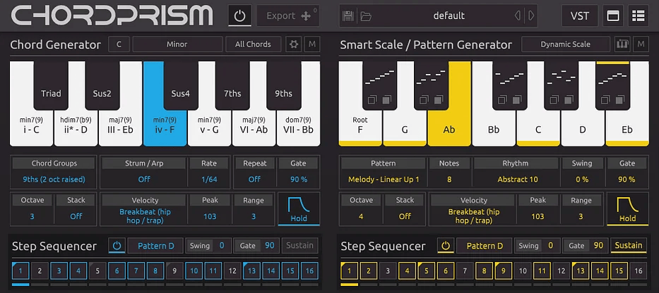The height and width of the screenshot is (293, 659).
Task: Click the Export button
Action: click(287, 15)
